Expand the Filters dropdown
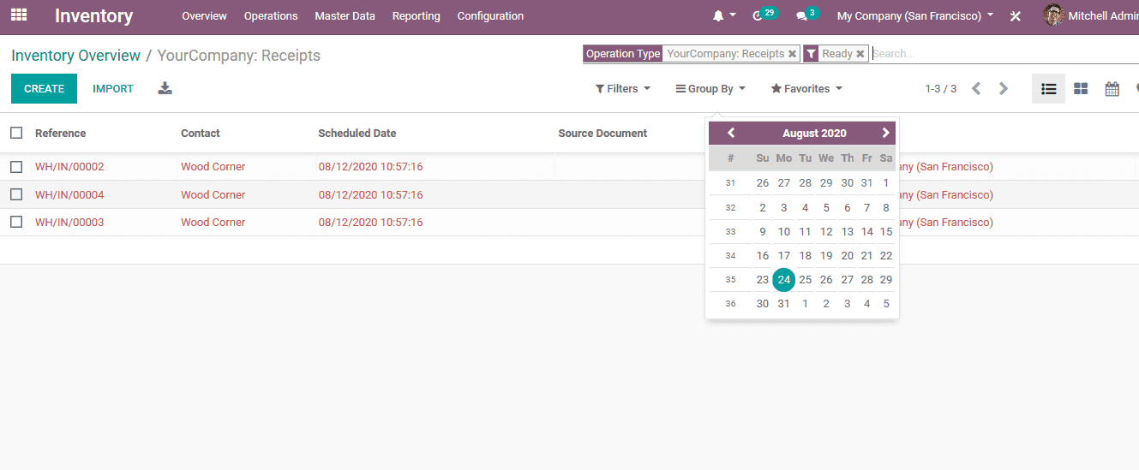The image size is (1139, 470). (x=623, y=89)
